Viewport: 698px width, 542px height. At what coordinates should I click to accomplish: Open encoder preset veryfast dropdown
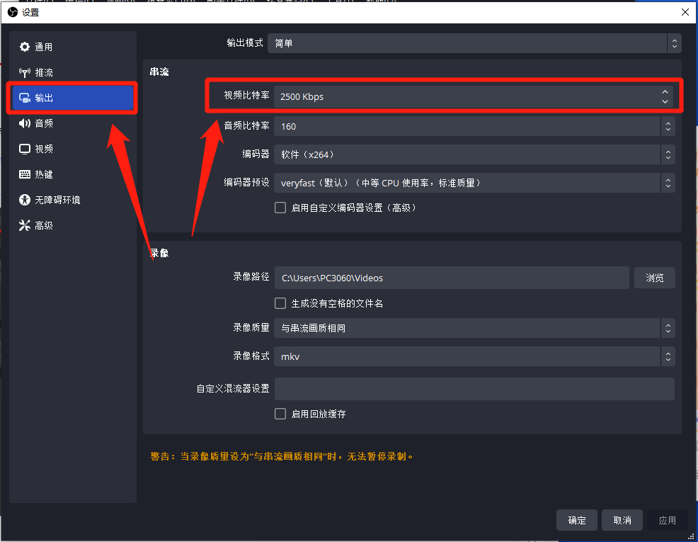tap(474, 183)
